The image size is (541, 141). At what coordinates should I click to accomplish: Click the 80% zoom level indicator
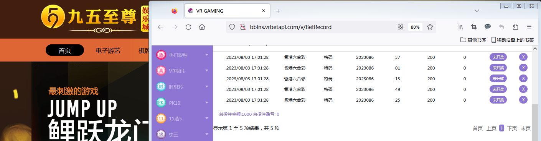coord(415,27)
